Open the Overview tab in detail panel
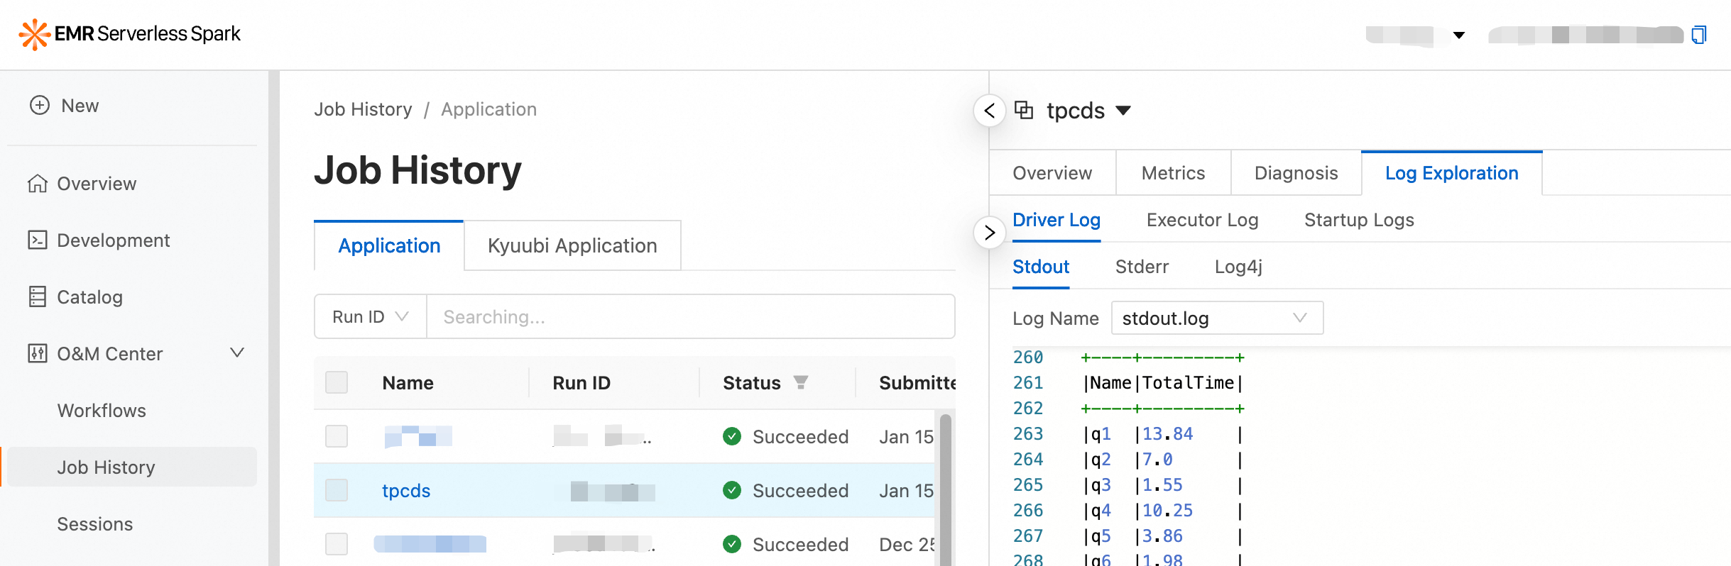 pyautogui.click(x=1052, y=173)
